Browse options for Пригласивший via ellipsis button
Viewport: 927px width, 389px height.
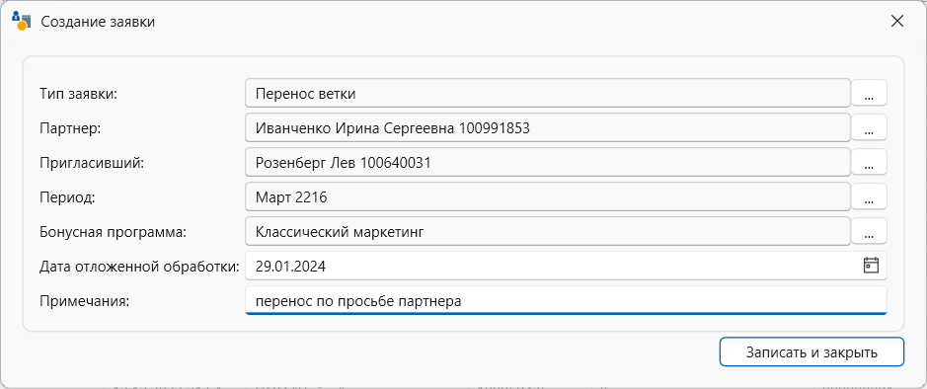tap(869, 163)
